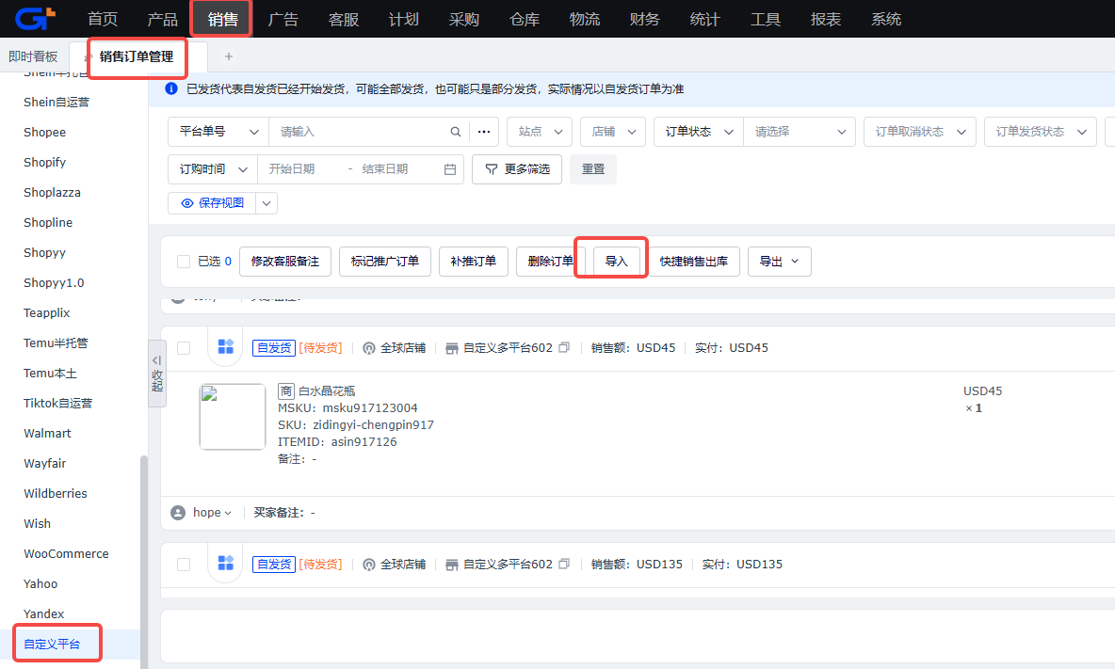The height and width of the screenshot is (669, 1115).
Task: Click the calendar icon in date range
Action: (x=450, y=169)
